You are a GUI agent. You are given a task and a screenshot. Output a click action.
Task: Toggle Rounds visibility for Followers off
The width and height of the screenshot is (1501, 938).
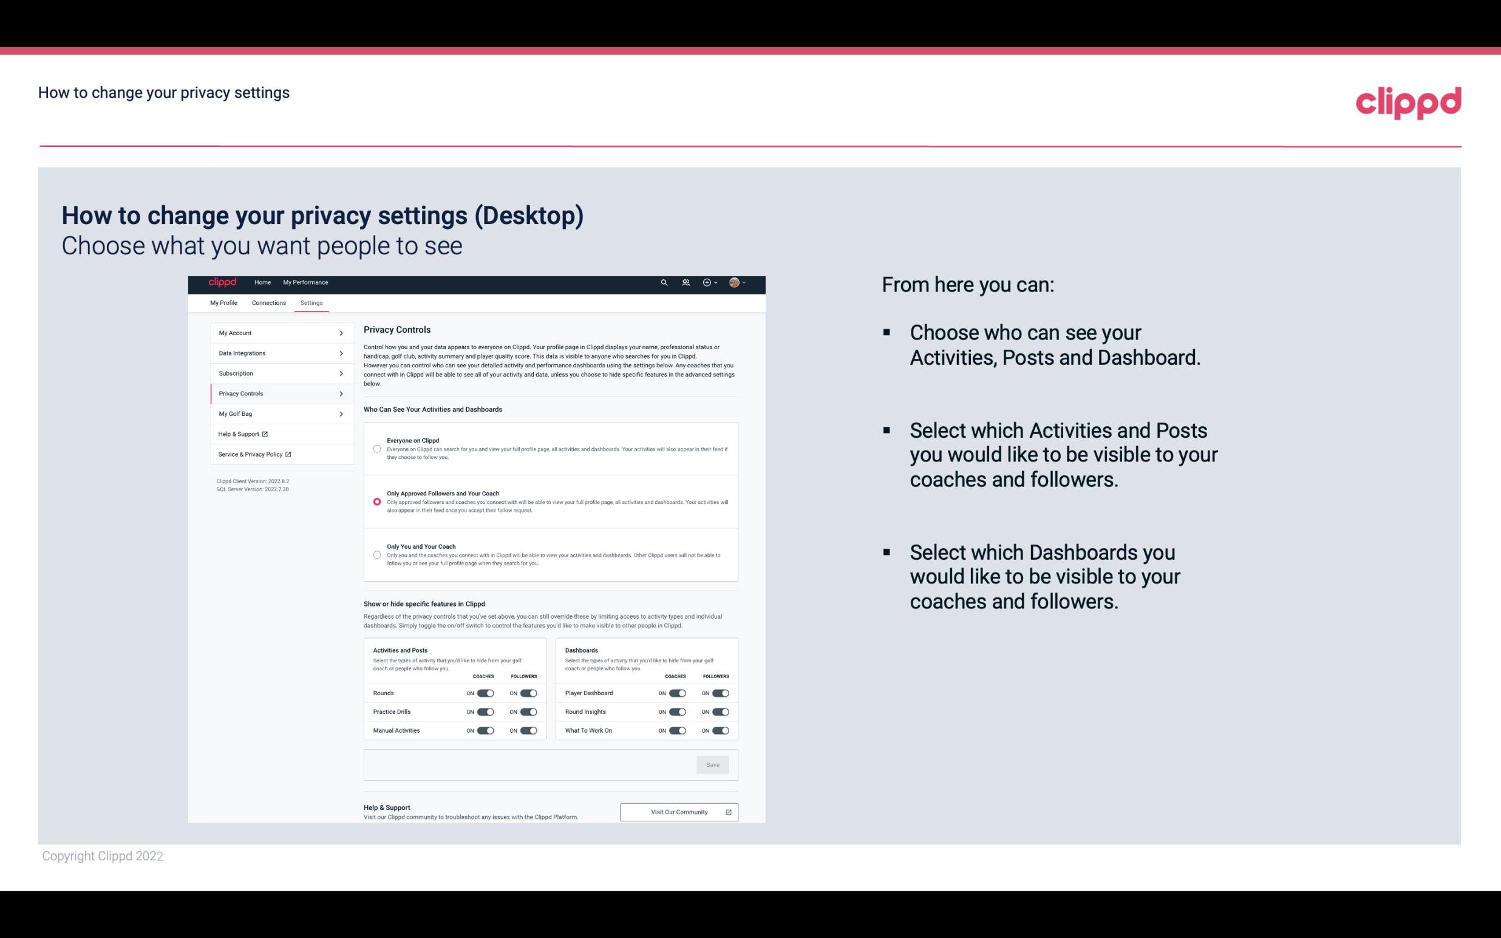coord(528,693)
